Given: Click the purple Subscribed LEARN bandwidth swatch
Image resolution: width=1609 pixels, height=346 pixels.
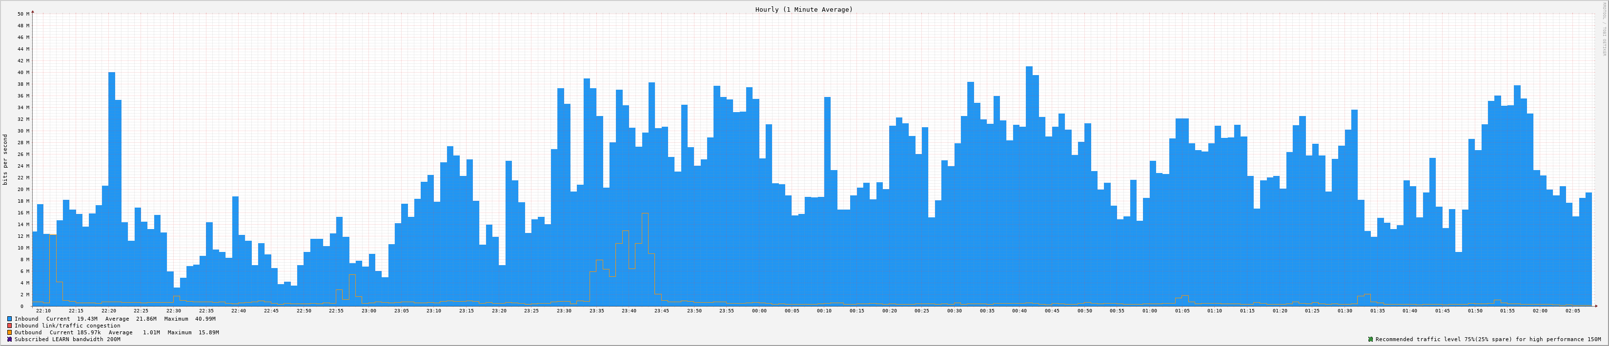Looking at the screenshot, I should (x=10, y=339).
